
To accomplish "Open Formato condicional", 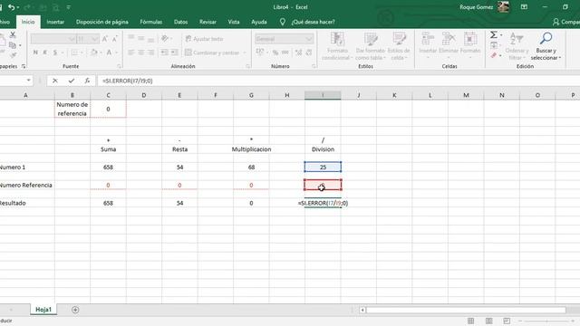I will tap(337, 46).
